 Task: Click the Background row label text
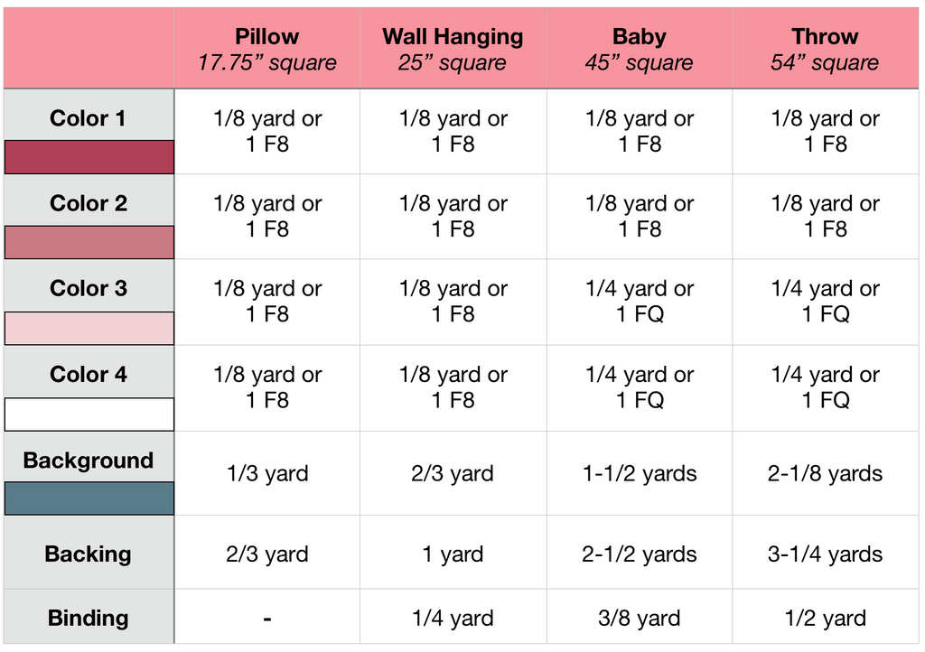[88, 461]
